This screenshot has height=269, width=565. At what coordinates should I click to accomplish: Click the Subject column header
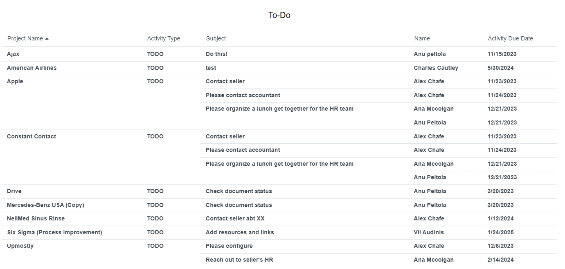click(216, 38)
